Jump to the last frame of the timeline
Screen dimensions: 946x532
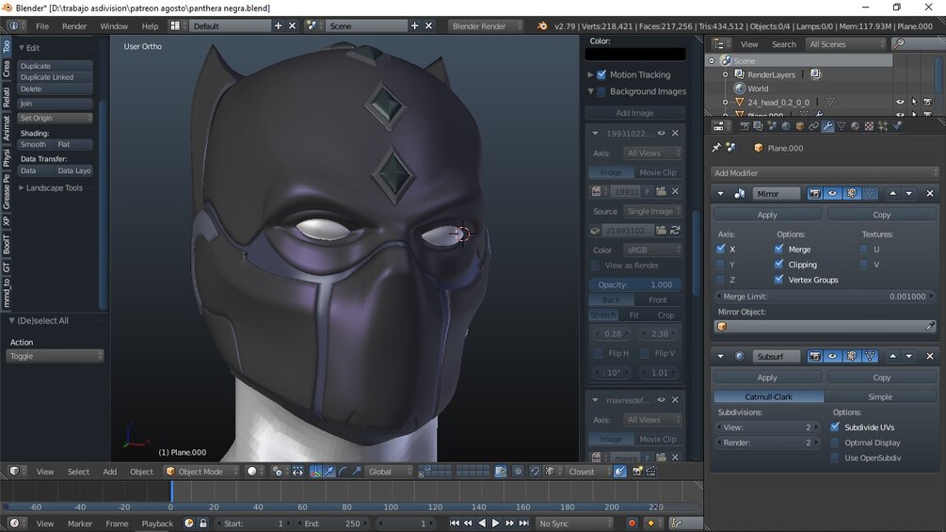523,524
